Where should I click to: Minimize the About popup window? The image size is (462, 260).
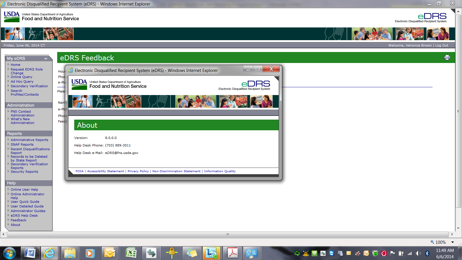(248, 69)
